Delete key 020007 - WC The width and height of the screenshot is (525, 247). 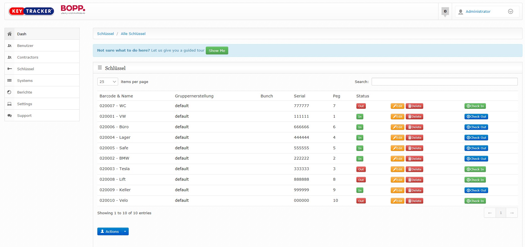414,106
